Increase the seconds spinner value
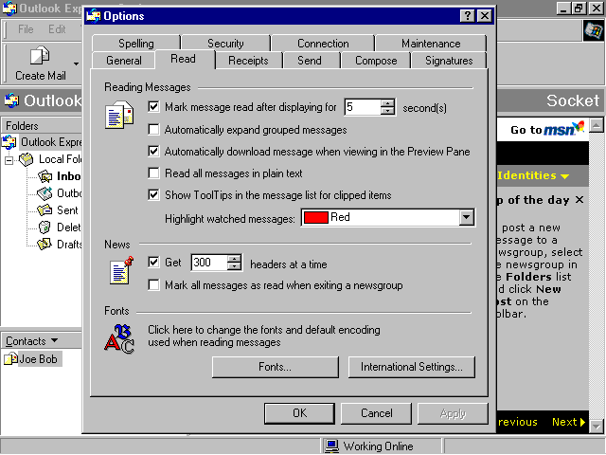606x455 pixels. click(x=387, y=103)
